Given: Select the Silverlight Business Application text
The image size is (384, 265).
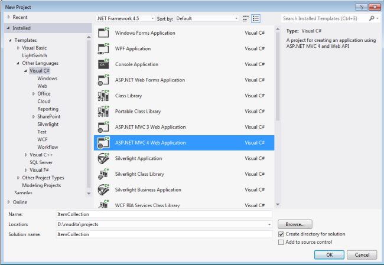Looking at the screenshot, I should pyautogui.click(x=148, y=189).
